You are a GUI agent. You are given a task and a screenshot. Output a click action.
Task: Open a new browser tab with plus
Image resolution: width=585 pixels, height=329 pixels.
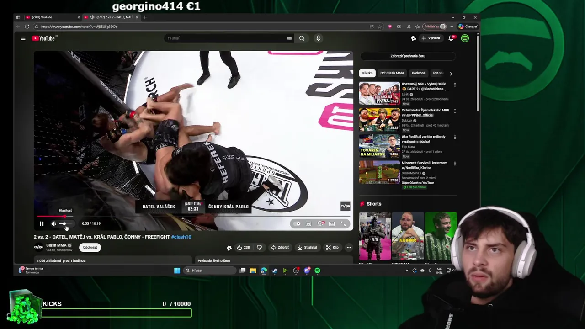[145, 17]
